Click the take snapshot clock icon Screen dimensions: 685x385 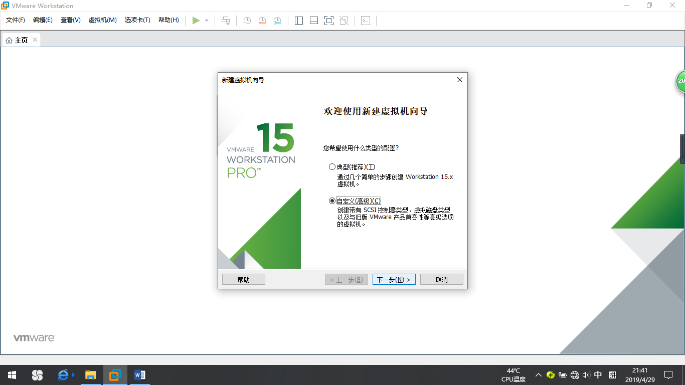click(x=247, y=21)
